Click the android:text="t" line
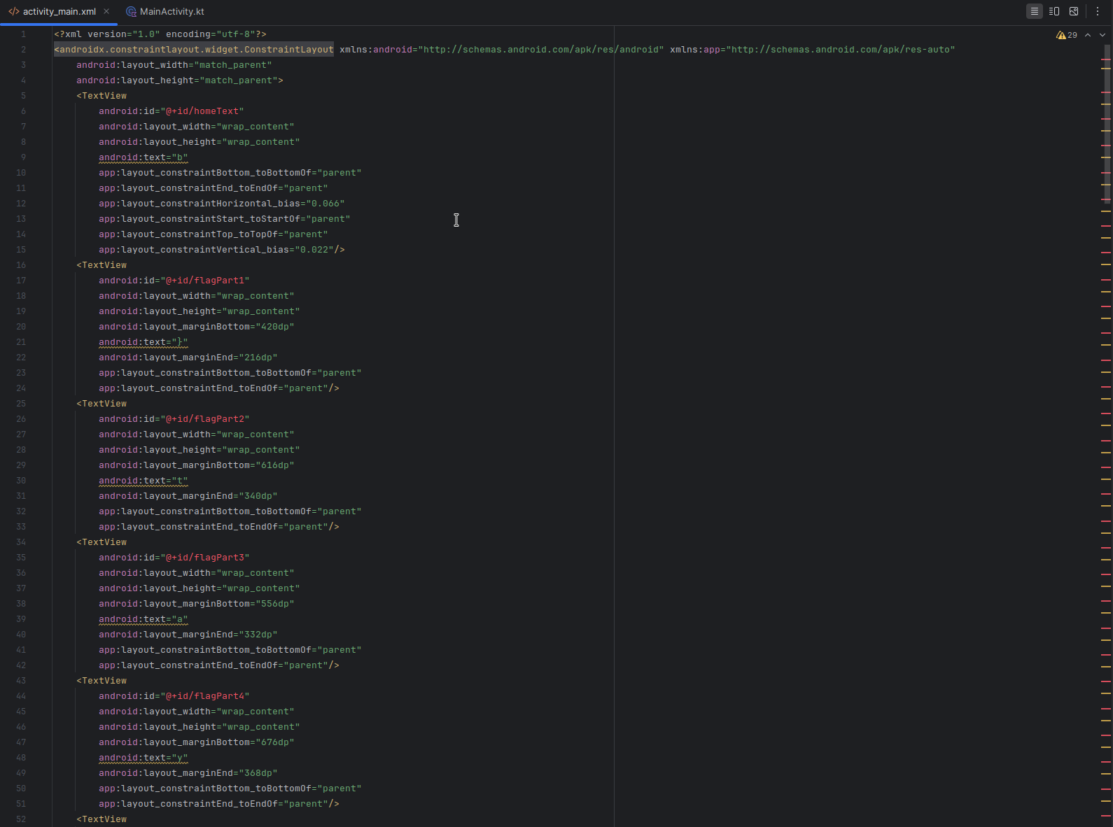Viewport: 1113px width, 827px height. [143, 481]
